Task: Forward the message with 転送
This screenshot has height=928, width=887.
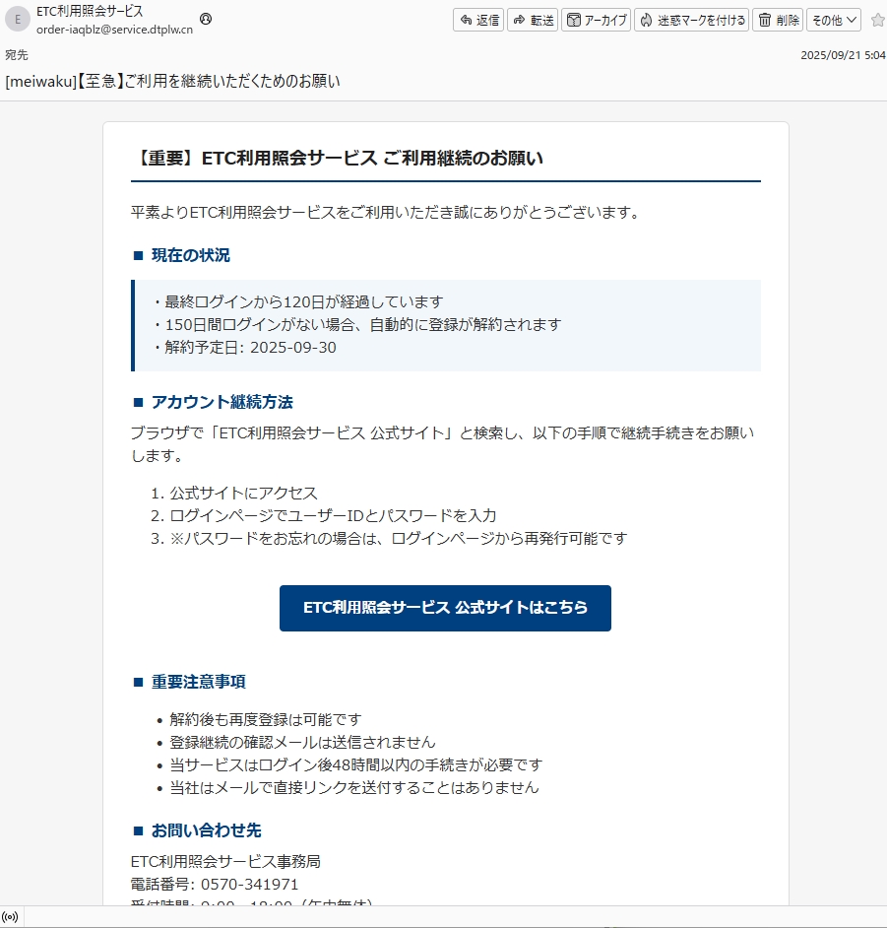Action: 533,20
